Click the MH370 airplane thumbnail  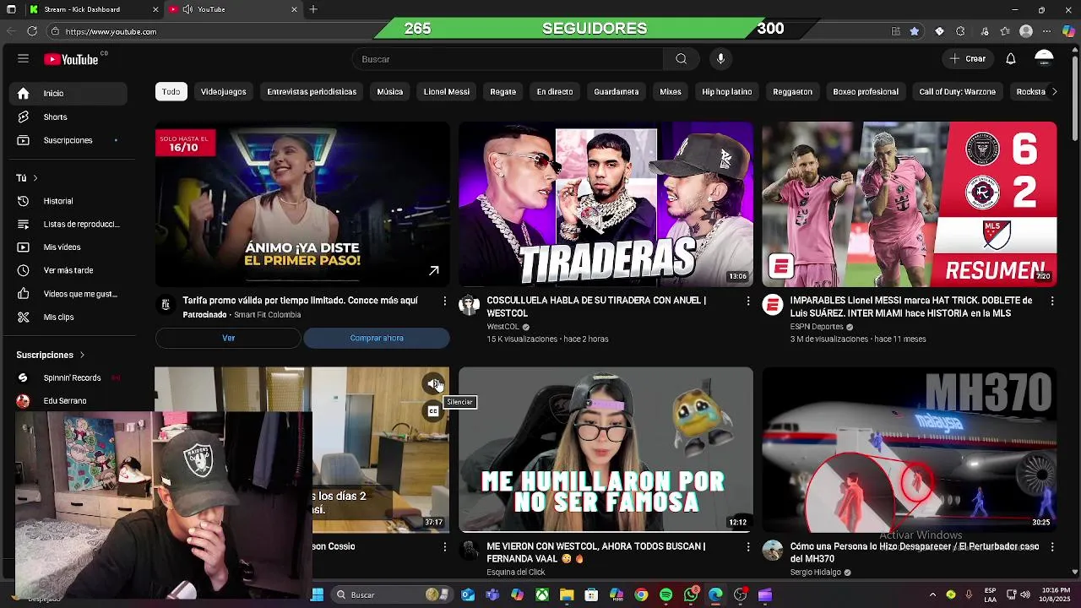point(910,449)
